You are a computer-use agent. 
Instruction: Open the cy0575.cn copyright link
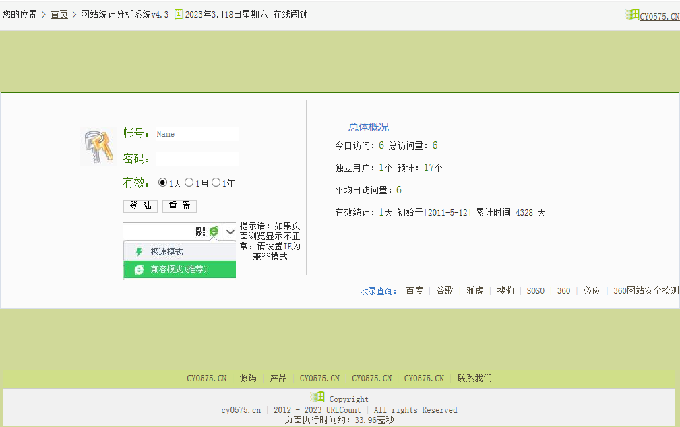pyautogui.click(x=241, y=410)
